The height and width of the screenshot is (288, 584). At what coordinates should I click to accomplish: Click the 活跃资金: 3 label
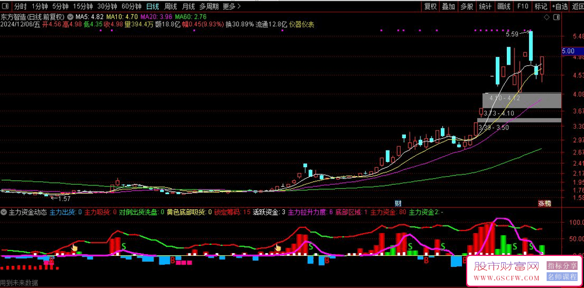click(x=269, y=212)
